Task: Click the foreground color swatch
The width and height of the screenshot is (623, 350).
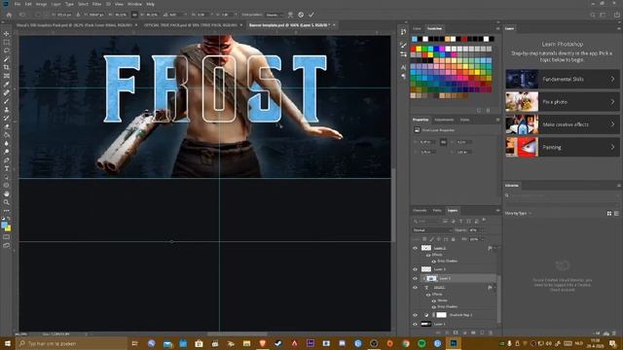Action: point(4,226)
